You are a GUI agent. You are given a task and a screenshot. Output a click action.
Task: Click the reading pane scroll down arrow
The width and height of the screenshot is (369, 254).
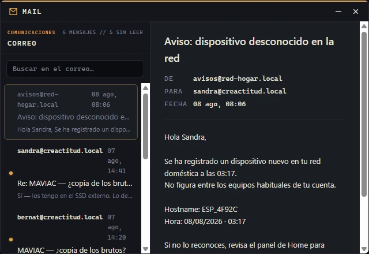click(364, 249)
